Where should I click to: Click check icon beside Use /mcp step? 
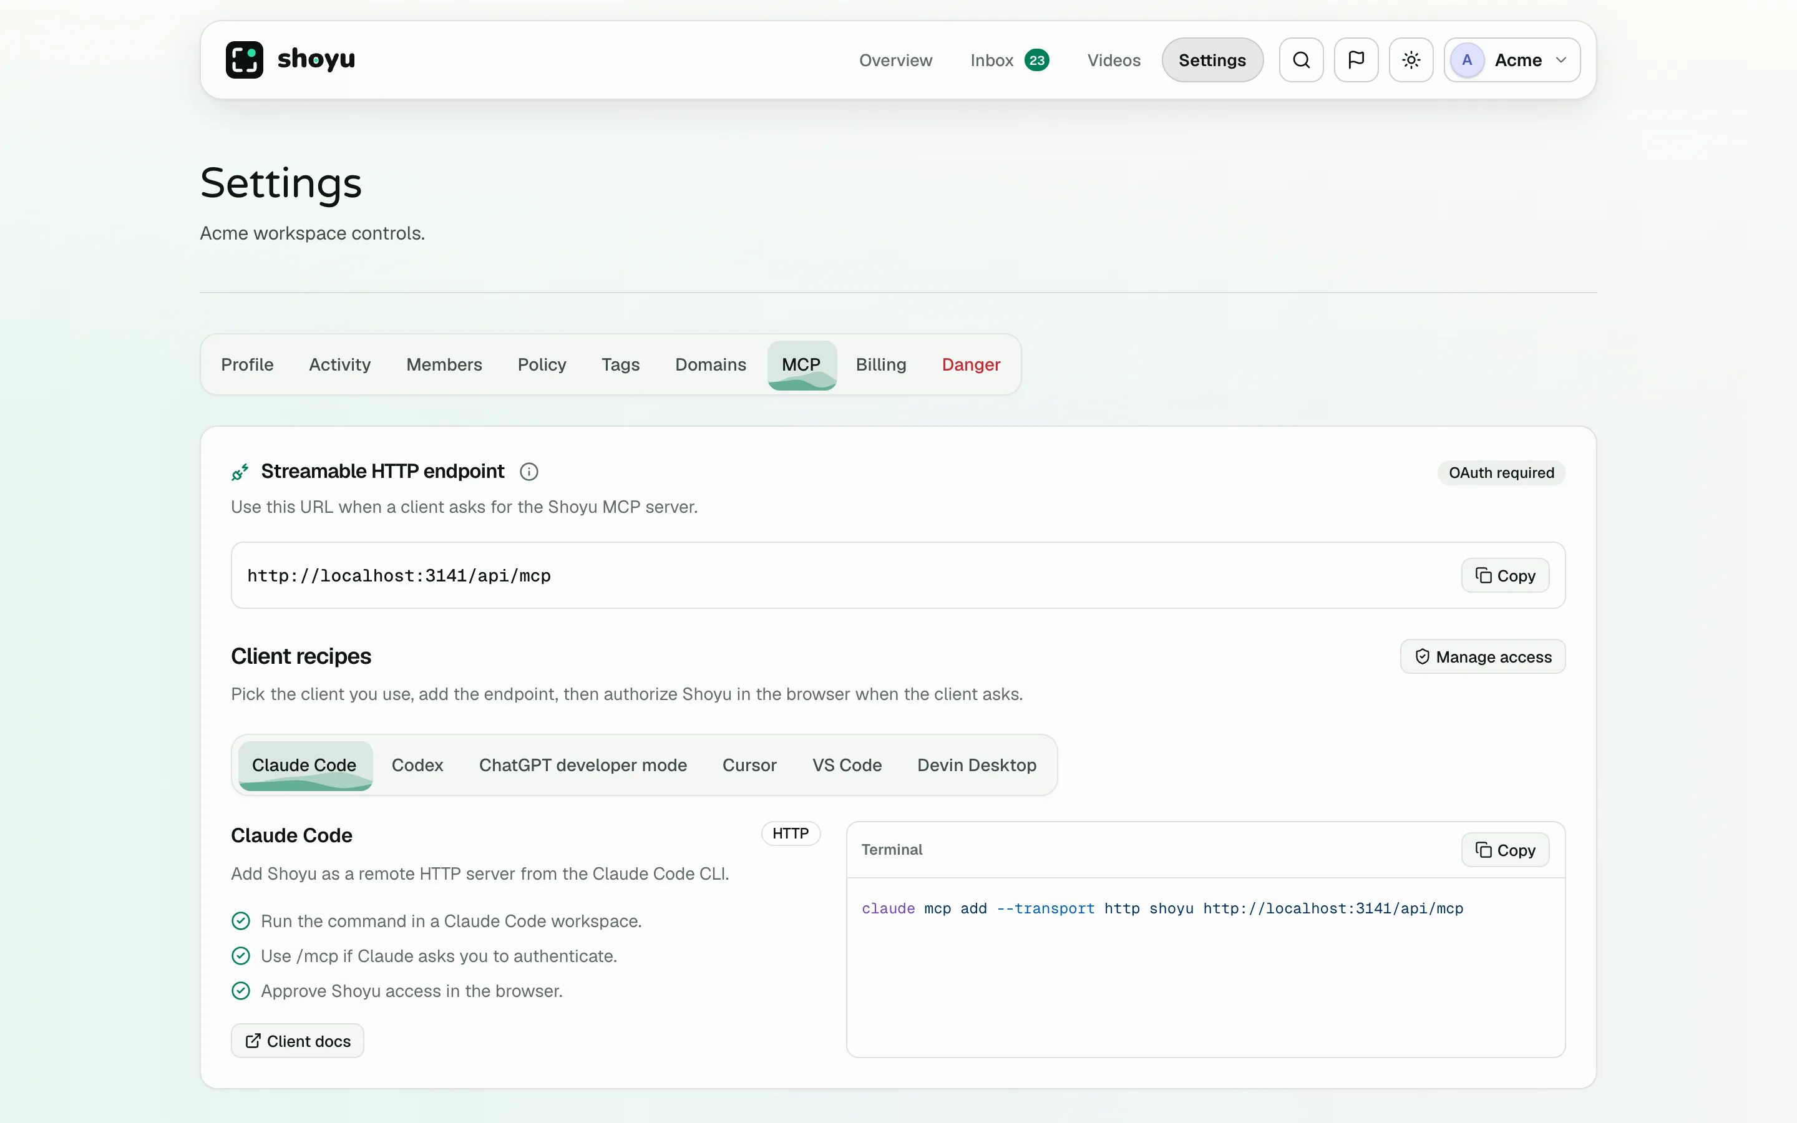click(x=241, y=956)
